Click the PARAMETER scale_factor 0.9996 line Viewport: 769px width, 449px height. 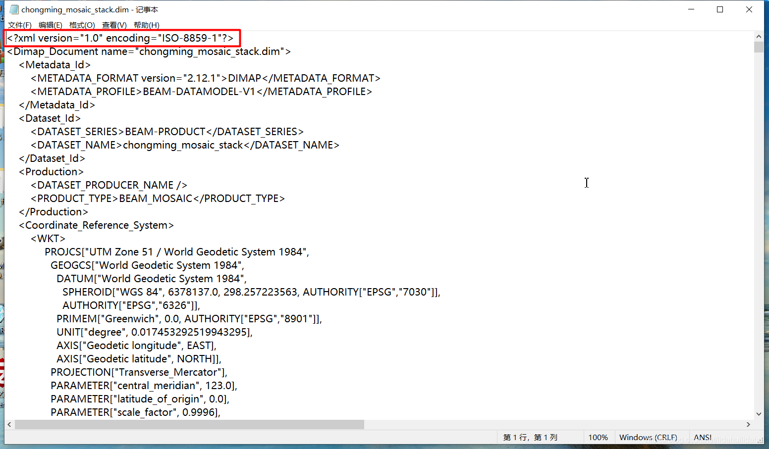tap(135, 412)
